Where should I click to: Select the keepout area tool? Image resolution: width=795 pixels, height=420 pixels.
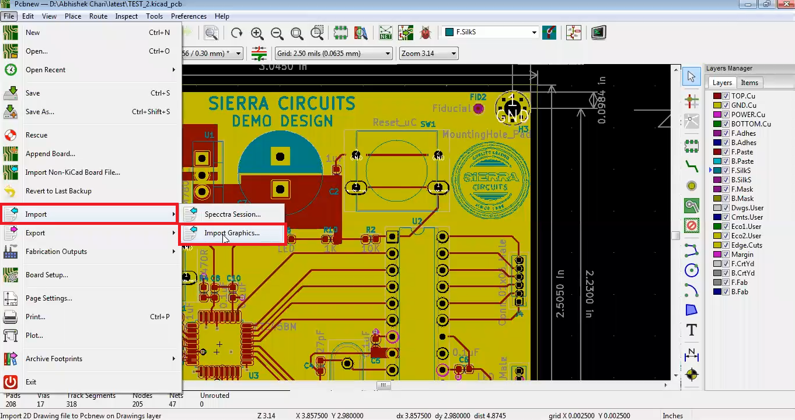pyautogui.click(x=692, y=226)
